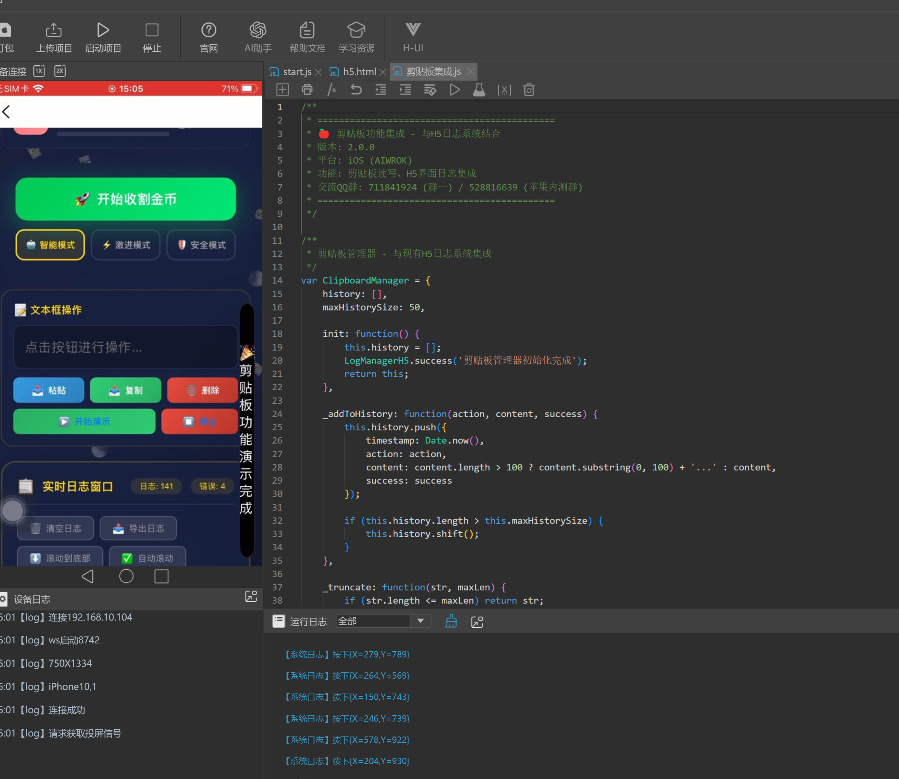
Task: Click the broom icon to clear 运行日志
Action: 451,621
